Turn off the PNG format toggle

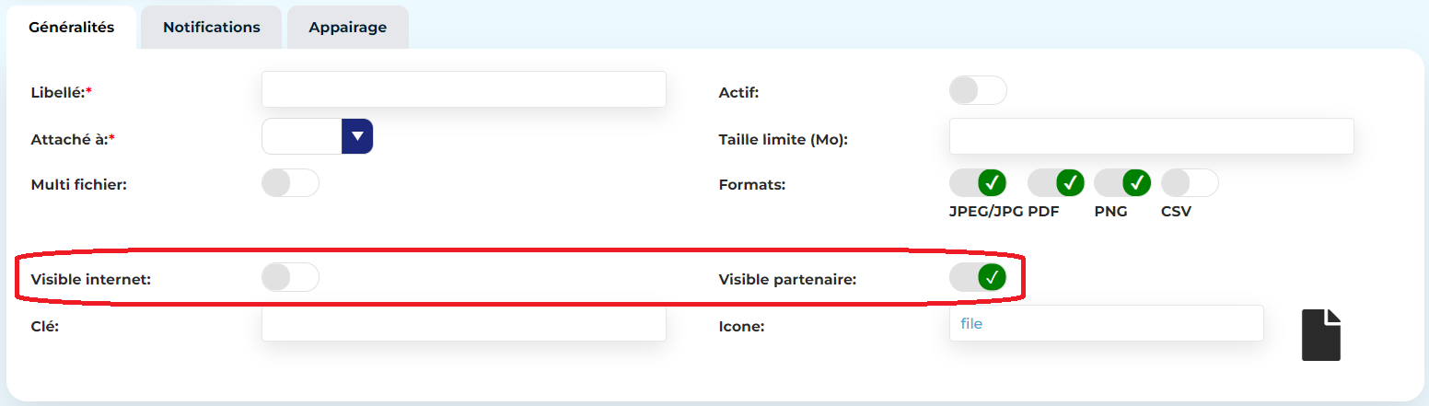pos(1123,183)
